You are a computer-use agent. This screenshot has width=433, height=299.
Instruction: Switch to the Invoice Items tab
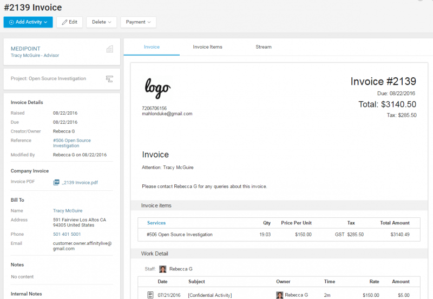pos(207,47)
